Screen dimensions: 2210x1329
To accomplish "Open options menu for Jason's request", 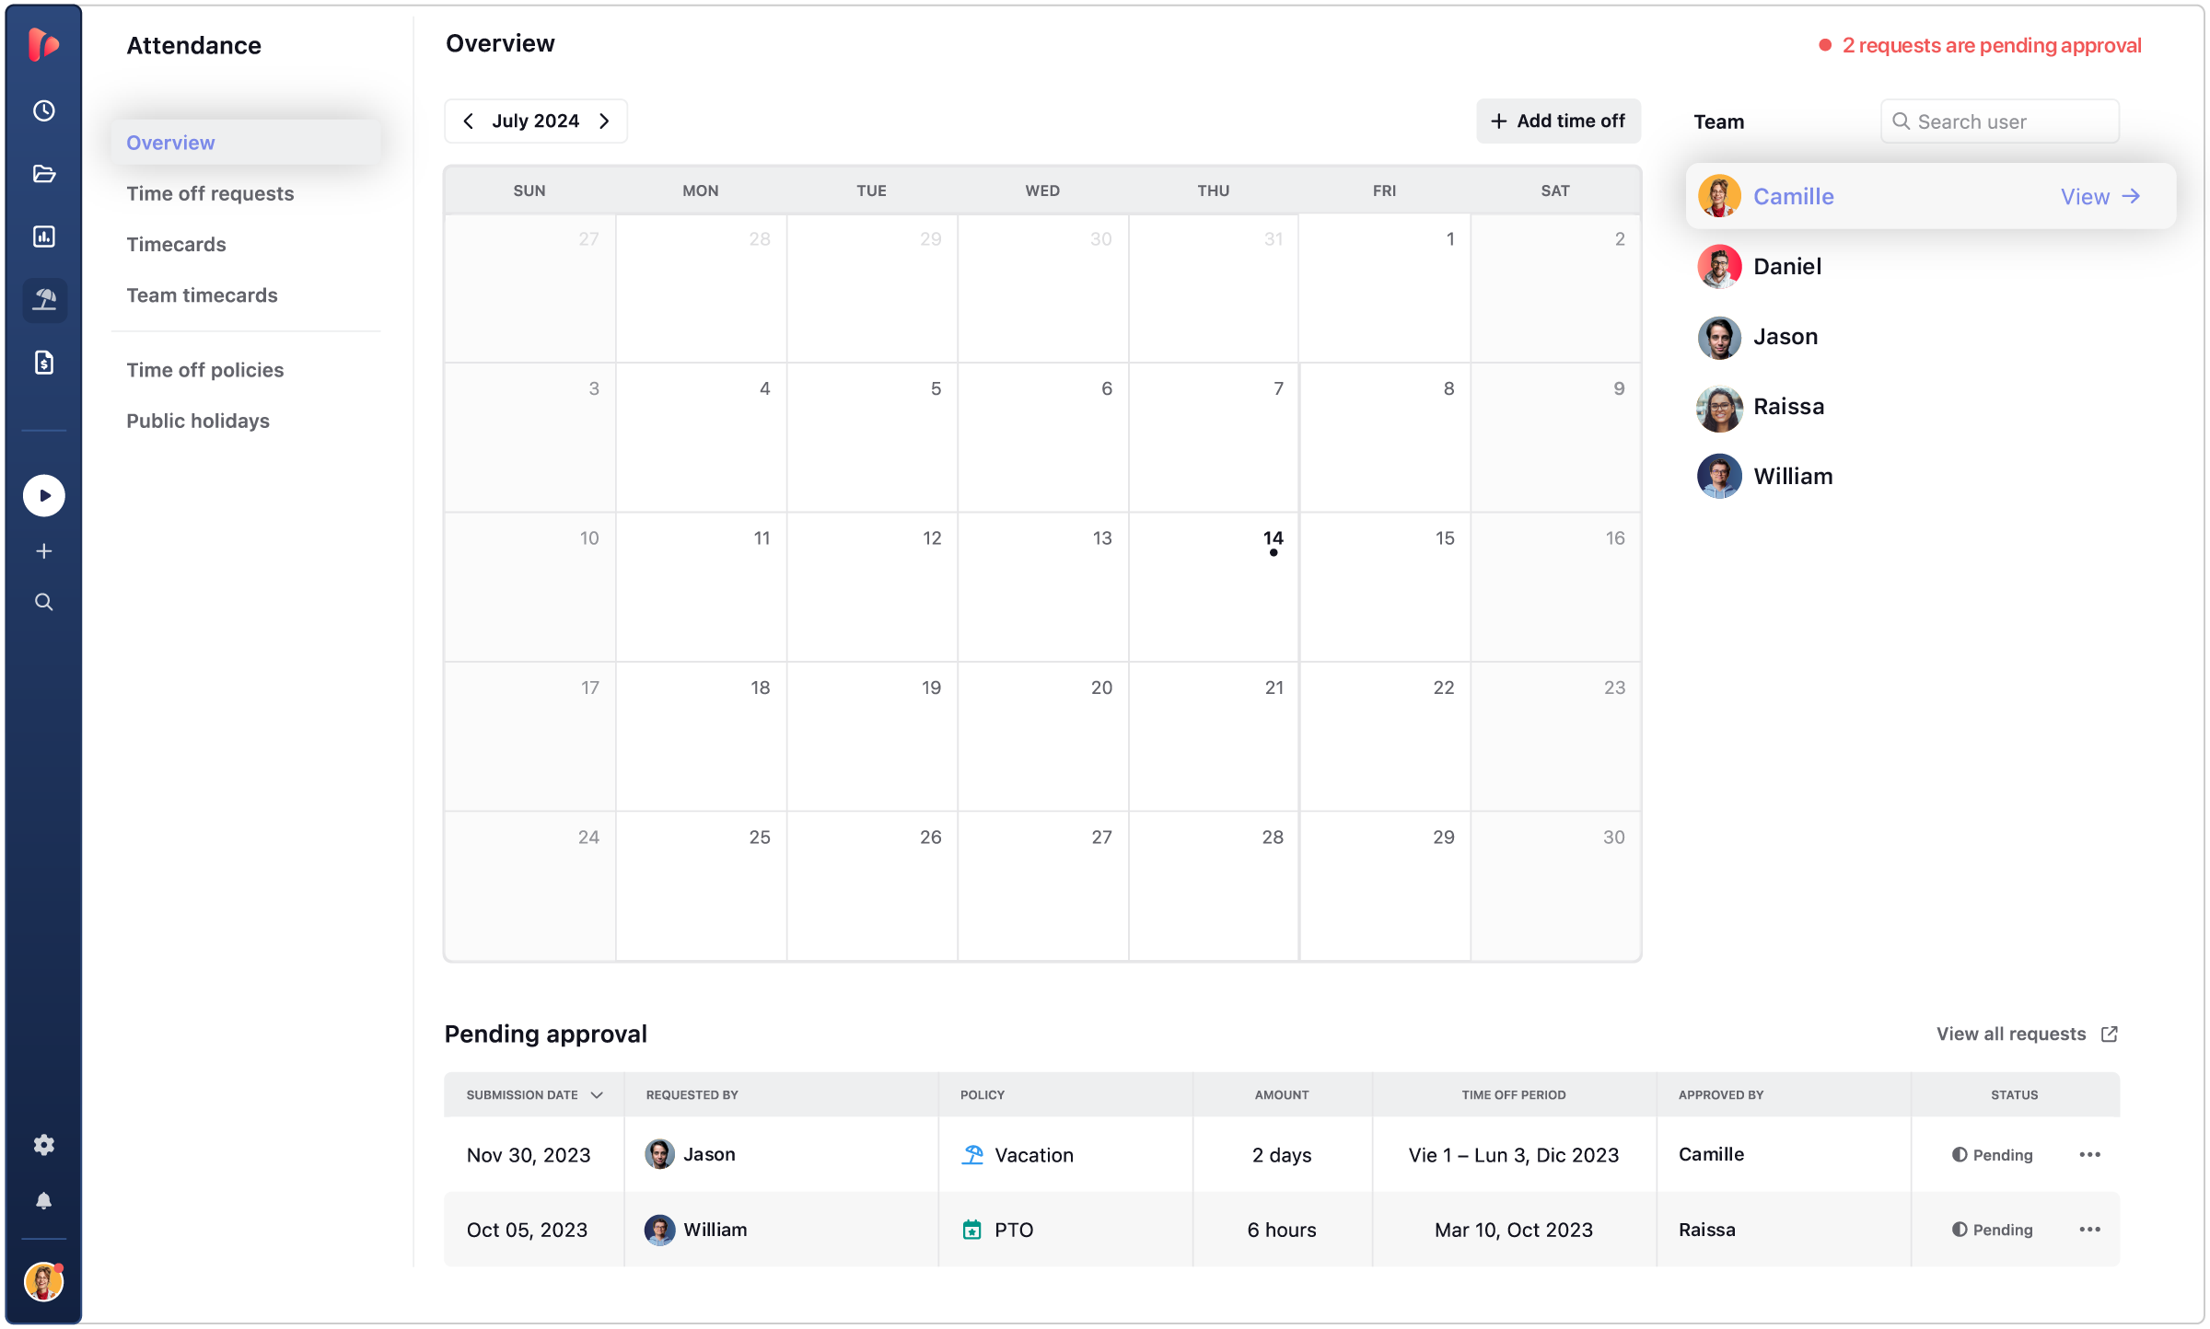I will pos(2089,1154).
